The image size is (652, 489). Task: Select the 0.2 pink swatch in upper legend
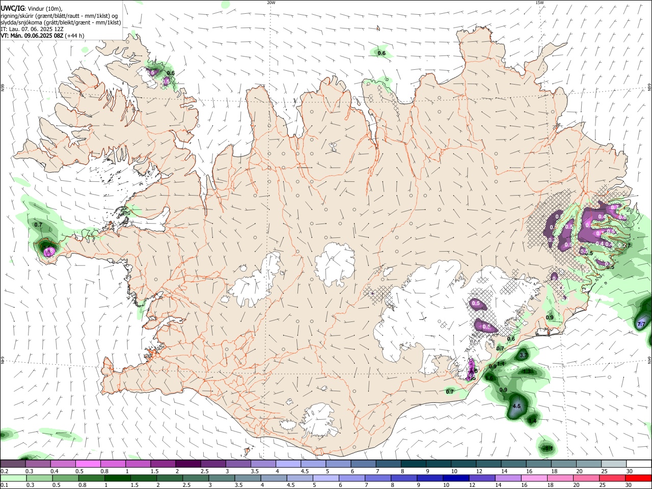[13, 464]
